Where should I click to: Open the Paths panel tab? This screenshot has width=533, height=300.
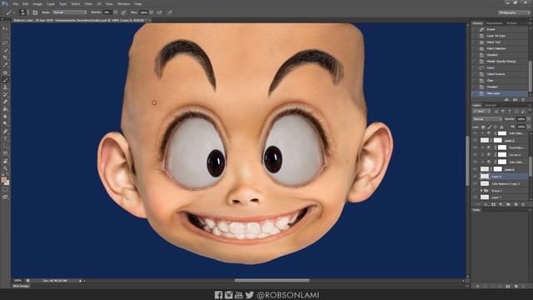click(476, 210)
